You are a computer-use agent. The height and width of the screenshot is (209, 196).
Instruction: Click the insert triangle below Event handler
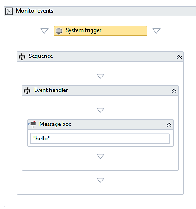pos(100,180)
